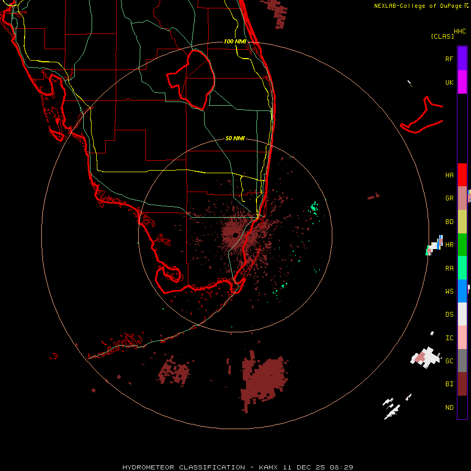Image resolution: width=471 pixels, height=471 pixels.
Task: Click the GC gray legend swatch
Action: click(462, 361)
